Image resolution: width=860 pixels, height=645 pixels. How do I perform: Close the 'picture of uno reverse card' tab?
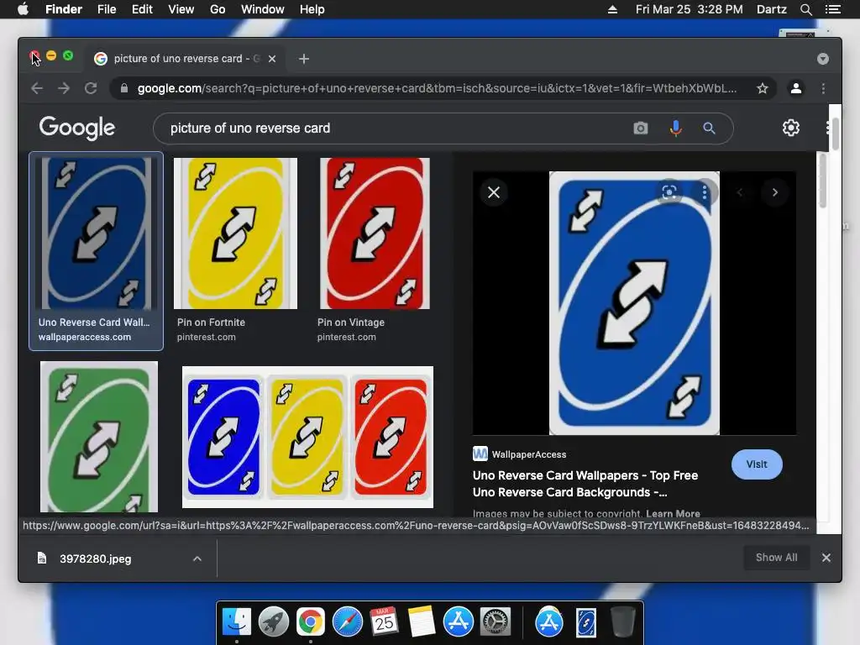coord(272,59)
